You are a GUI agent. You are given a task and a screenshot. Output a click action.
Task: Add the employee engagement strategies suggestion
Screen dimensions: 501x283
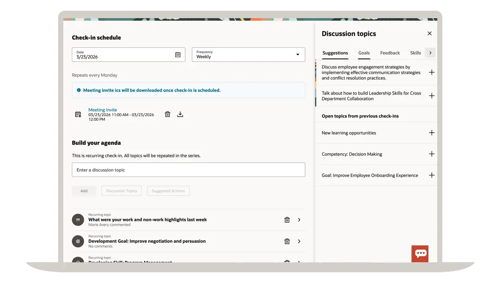[x=431, y=72]
